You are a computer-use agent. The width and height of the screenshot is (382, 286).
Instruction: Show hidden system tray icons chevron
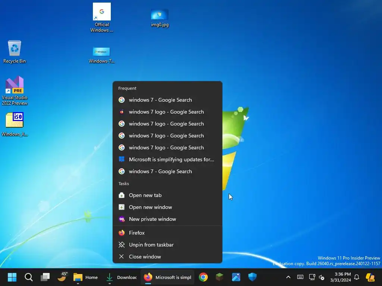(x=288, y=277)
